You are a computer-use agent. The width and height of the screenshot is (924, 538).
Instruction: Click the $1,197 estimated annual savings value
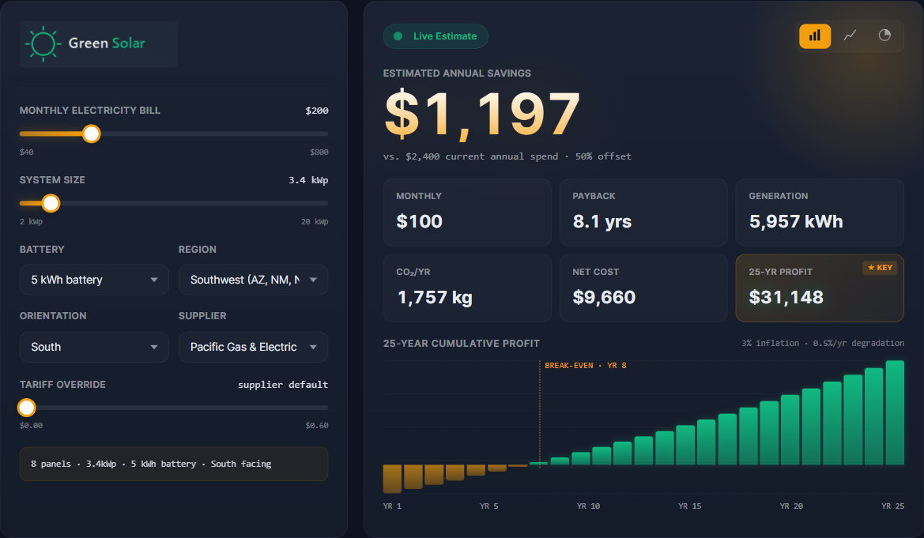[x=482, y=115]
